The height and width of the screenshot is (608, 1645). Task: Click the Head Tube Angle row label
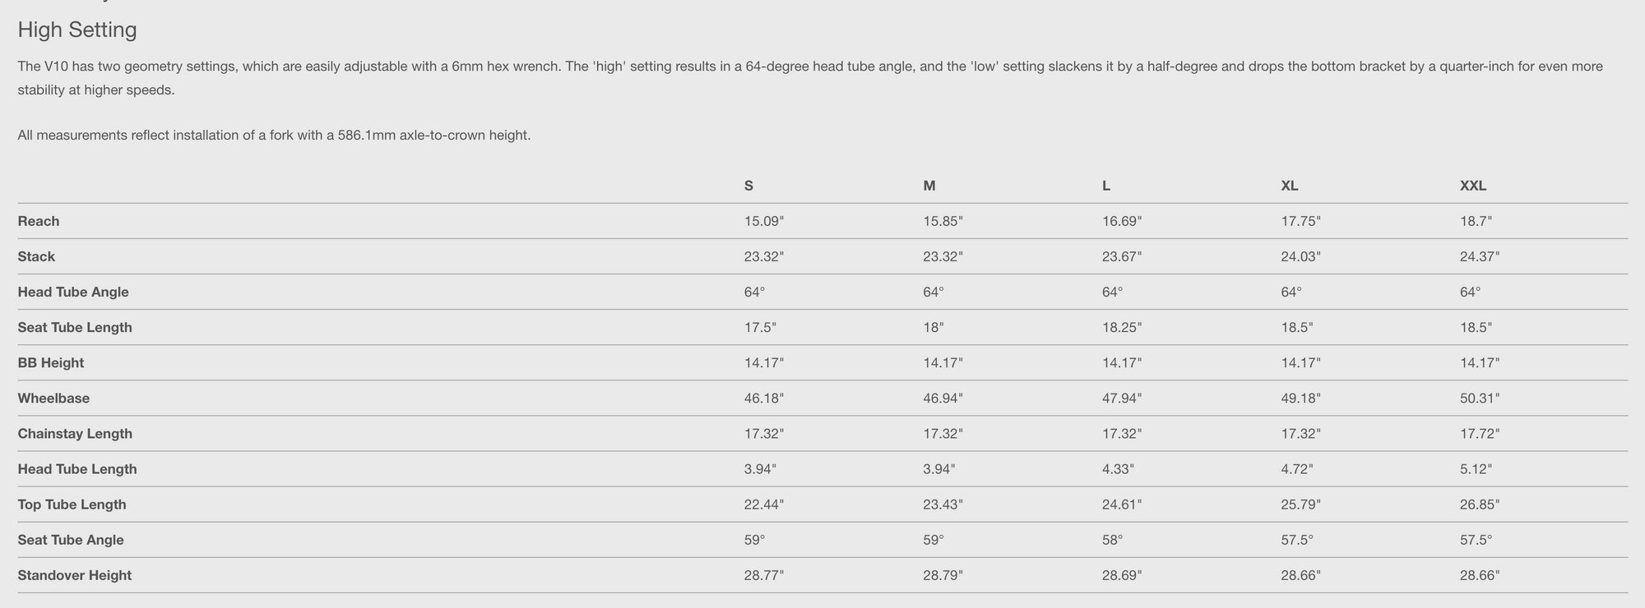click(73, 292)
